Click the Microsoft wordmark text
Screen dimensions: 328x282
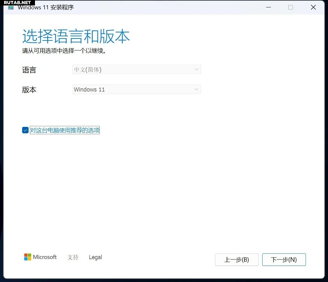45,257
